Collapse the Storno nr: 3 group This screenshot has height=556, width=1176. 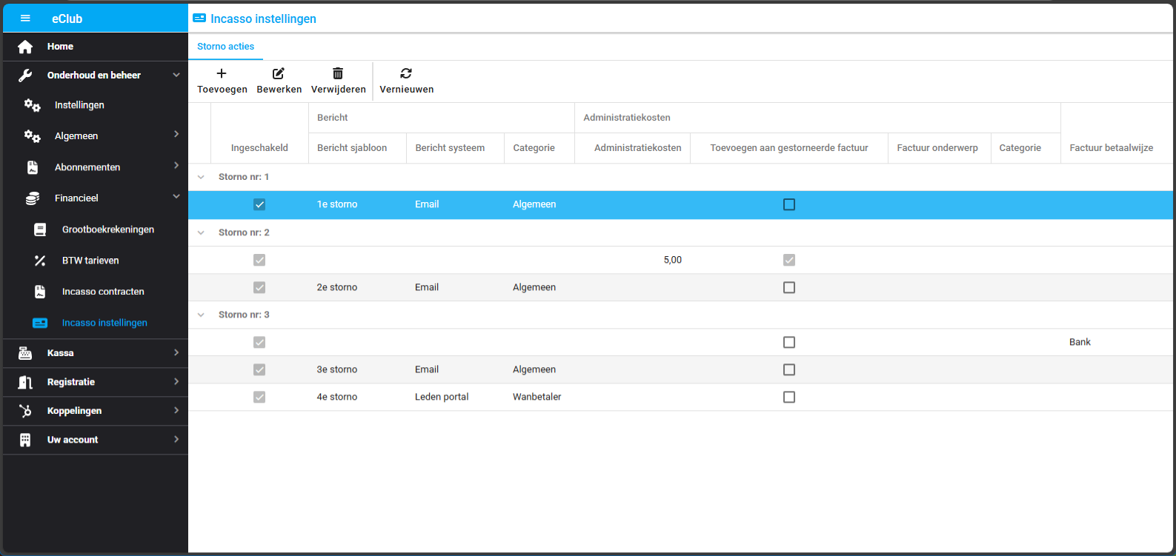point(201,315)
